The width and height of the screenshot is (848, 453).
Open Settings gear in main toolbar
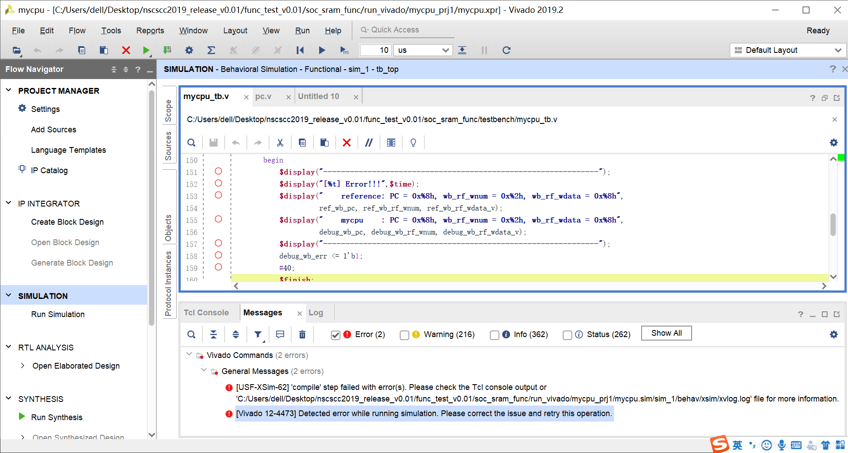point(189,50)
